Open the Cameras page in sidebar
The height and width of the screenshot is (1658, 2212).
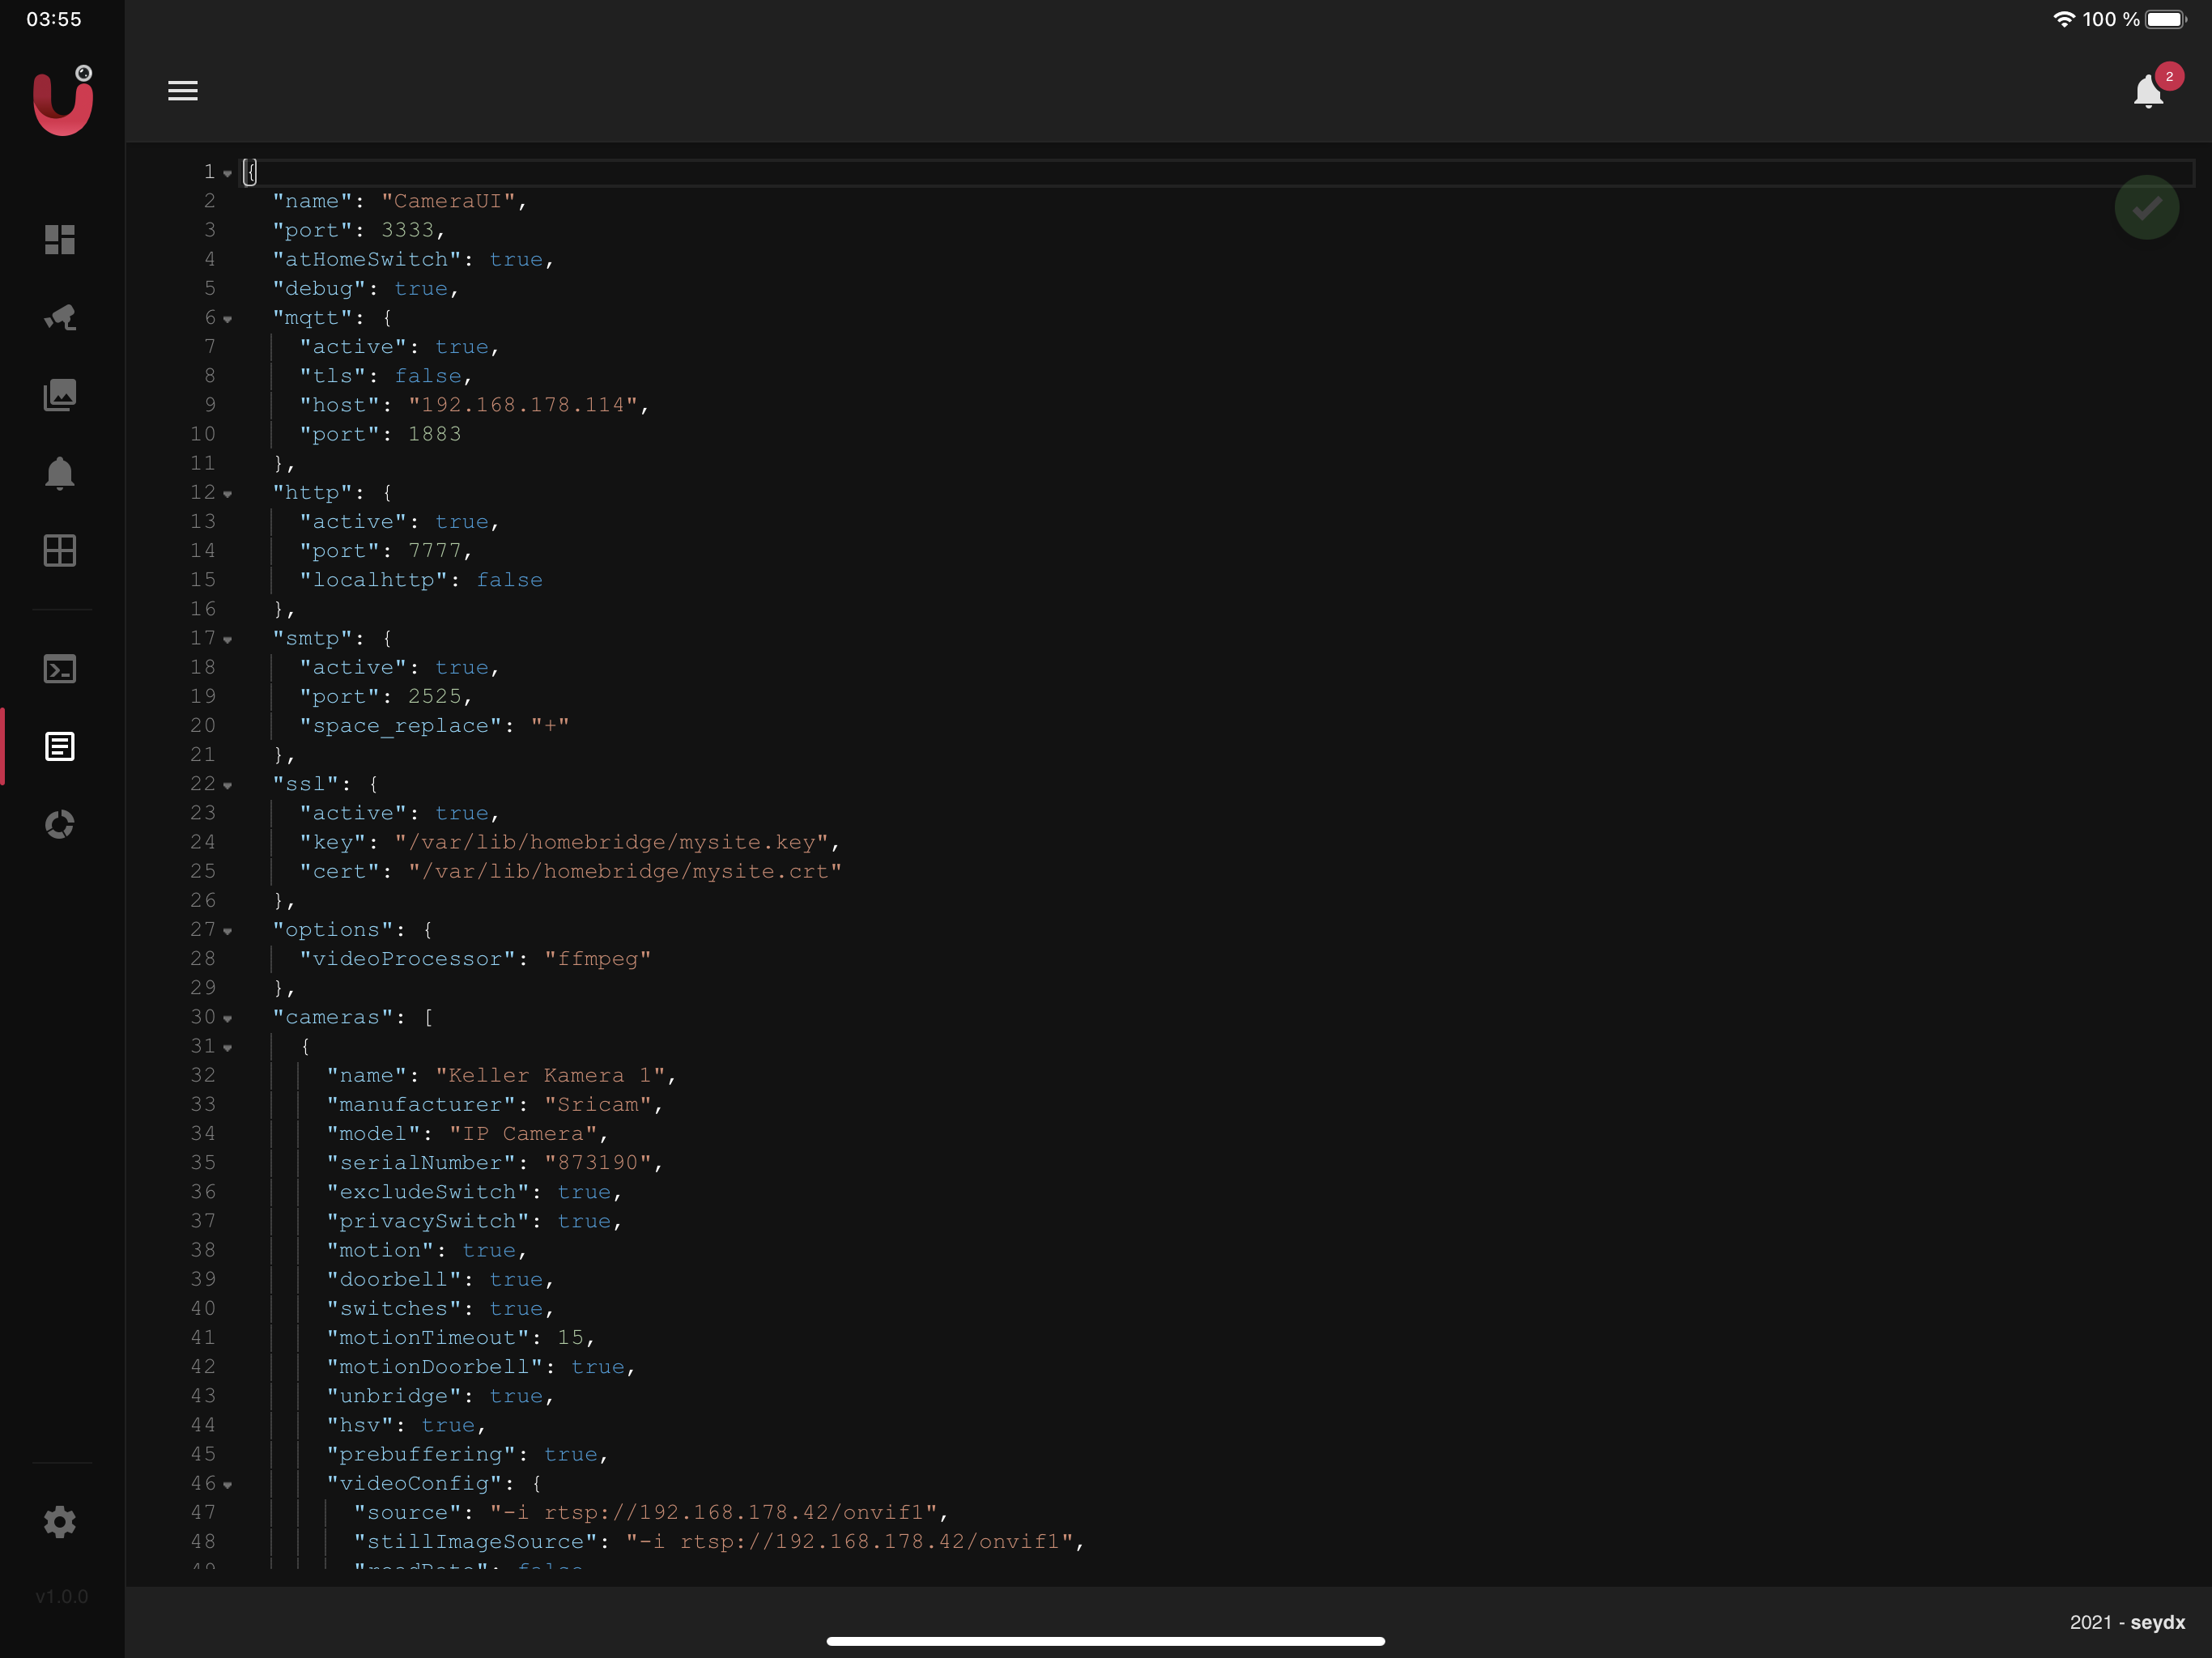(x=60, y=317)
